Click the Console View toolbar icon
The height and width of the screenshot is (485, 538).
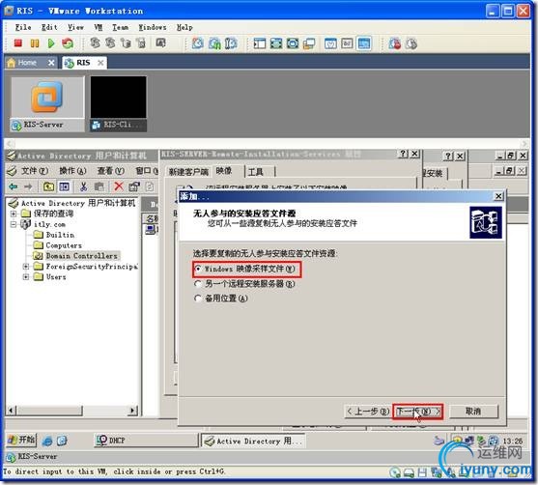point(364,43)
